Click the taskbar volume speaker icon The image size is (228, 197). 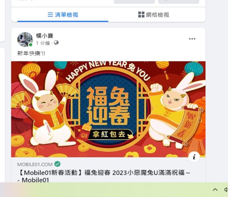226,190
